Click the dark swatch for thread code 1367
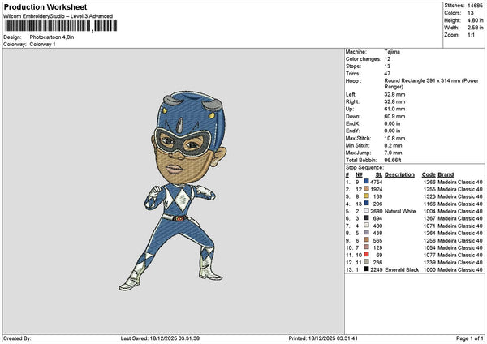This screenshot has width=487, height=344. (x=367, y=218)
